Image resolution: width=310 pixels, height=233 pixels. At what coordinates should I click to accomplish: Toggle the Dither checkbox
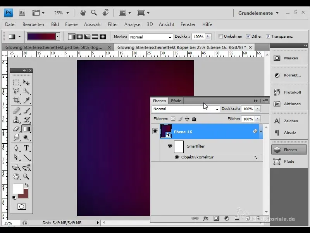click(248, 36)
